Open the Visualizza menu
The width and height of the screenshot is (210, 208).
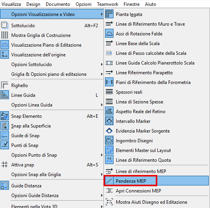(x=11, y=4)
